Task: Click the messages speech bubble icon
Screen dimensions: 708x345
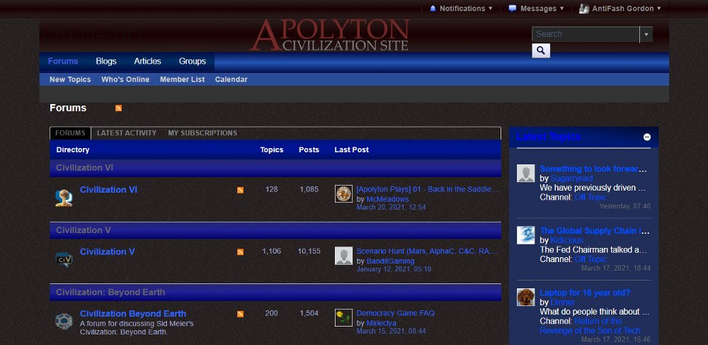Action: click(x=512, y=9)
